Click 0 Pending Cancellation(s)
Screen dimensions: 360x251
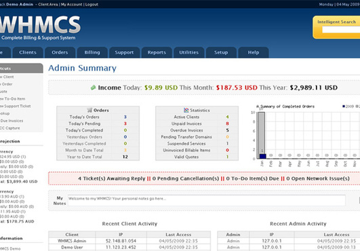(186, 178)
